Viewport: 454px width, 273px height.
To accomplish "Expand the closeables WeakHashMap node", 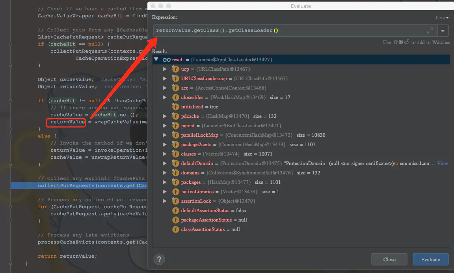I will click(x=165, y=97).
